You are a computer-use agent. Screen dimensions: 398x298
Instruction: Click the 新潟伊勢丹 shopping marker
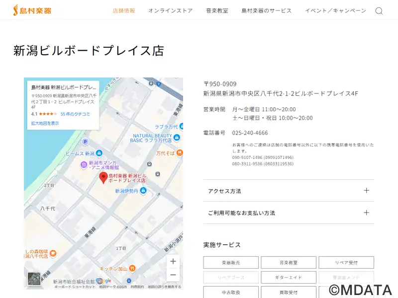(143, 190)
